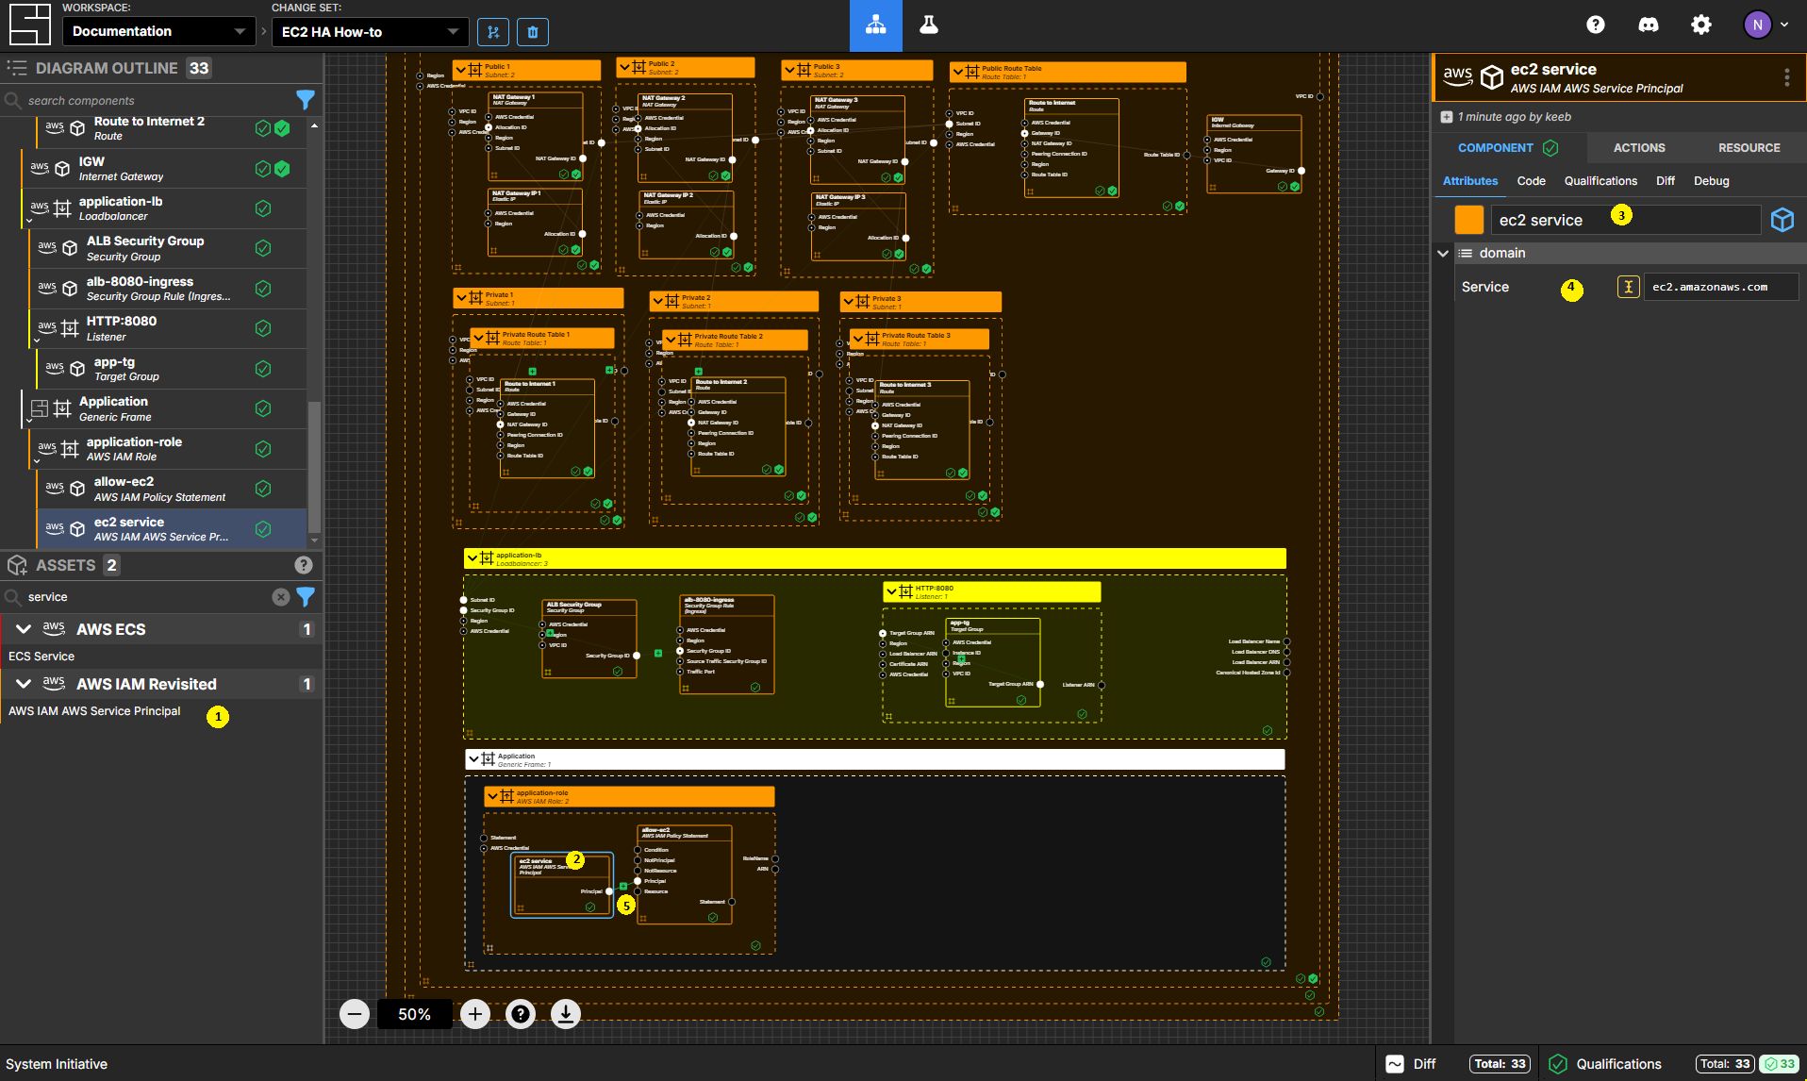Viewport: 1807px width, 1081px height.
Task: Open the Attributes subtab
Action: point(1470,181)
